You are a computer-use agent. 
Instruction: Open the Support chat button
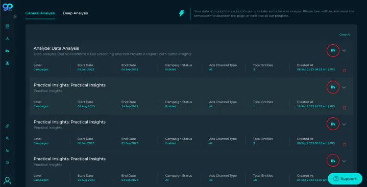coord(345,179)
